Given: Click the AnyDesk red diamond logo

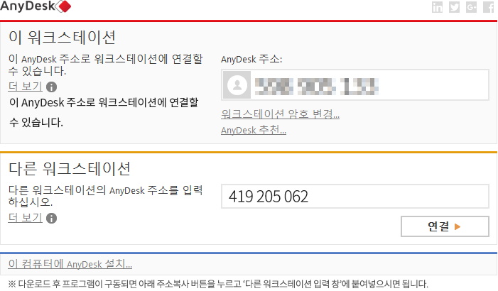Looking at the screenshot, I should point(63,6).
